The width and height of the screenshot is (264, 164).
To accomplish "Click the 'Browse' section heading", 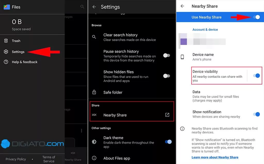I will 96,25.
